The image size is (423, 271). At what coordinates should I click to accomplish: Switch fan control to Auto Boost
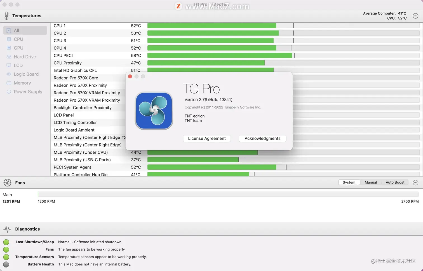click(x=395, y=182)
